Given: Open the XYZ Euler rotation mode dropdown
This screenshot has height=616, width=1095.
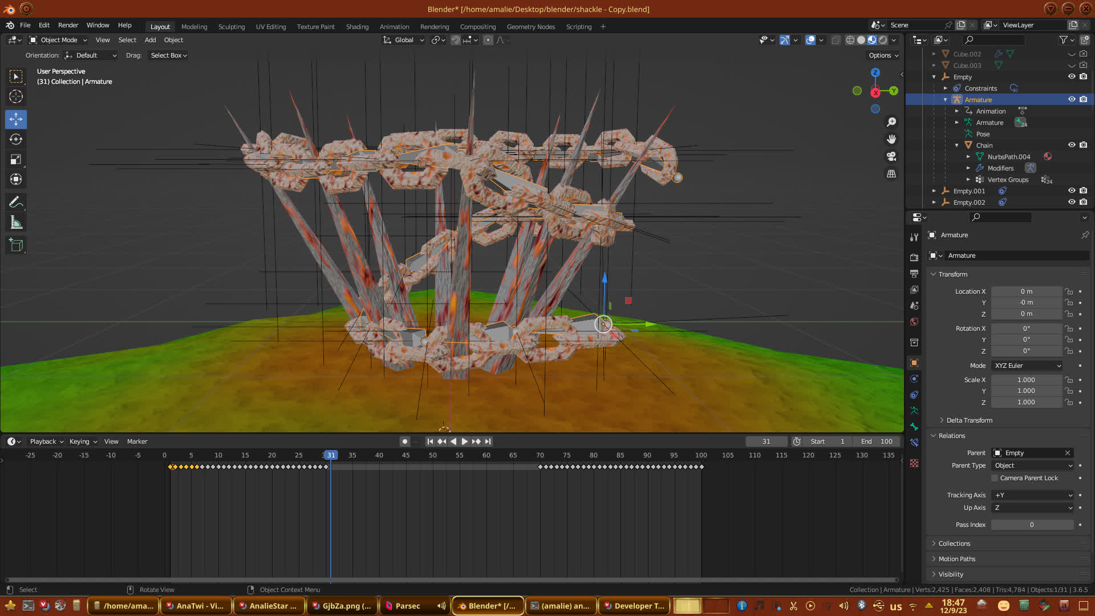Looking at the screenshot, I should coord(1027,366).
